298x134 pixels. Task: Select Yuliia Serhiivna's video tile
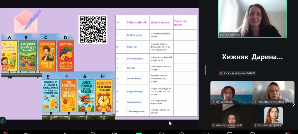[x=252, y=19]
